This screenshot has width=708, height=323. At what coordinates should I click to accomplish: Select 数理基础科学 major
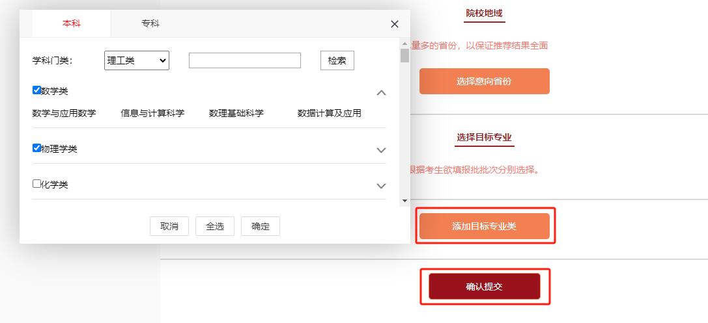(236, 113)
